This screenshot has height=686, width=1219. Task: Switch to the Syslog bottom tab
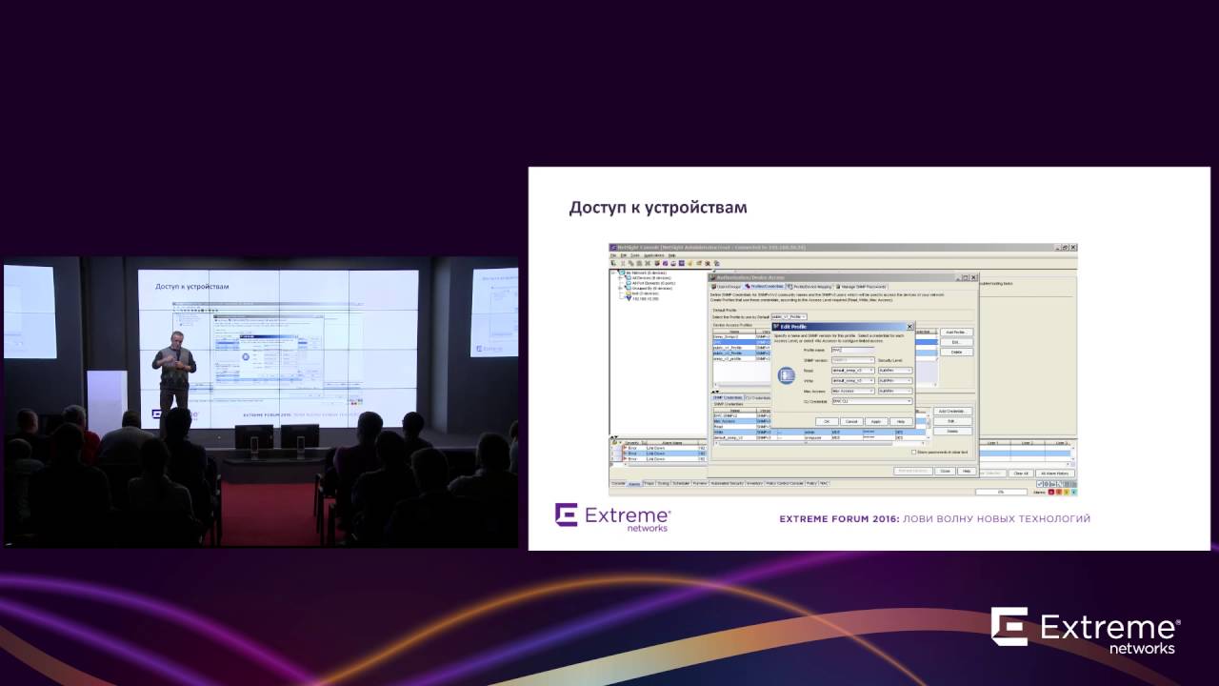coord(663,483)
